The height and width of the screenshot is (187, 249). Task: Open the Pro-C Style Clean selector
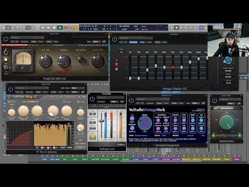[x=33, y=102]
